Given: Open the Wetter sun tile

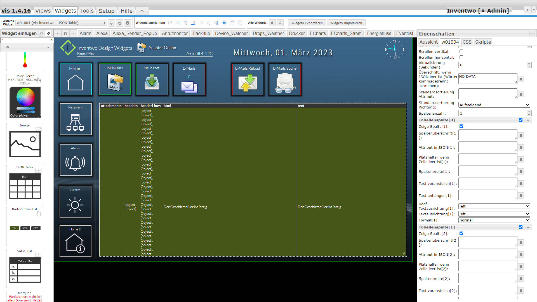Looking at the screenshot, I should pos(76,201).
